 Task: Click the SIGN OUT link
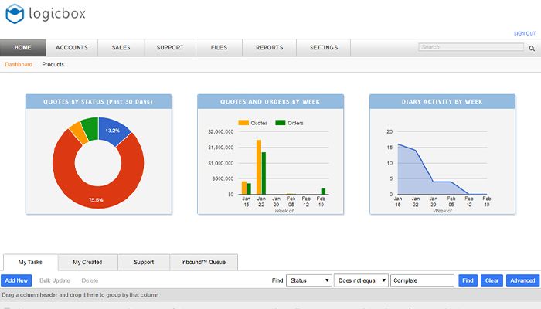point(525,33)
